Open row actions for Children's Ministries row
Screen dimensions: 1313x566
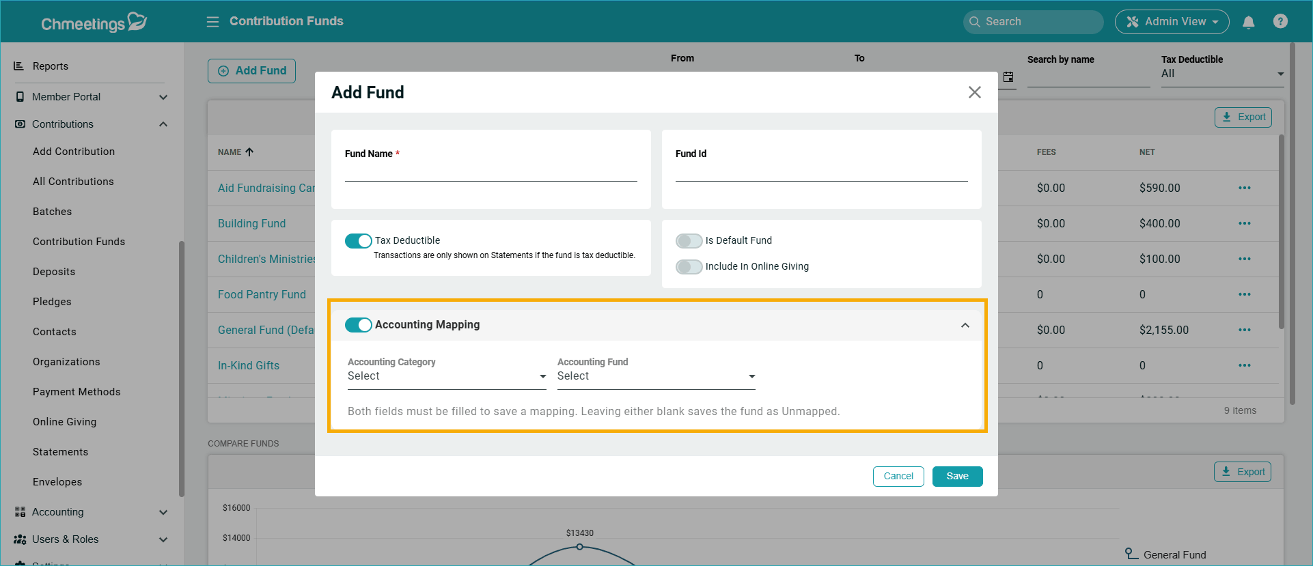(1245, 259)
